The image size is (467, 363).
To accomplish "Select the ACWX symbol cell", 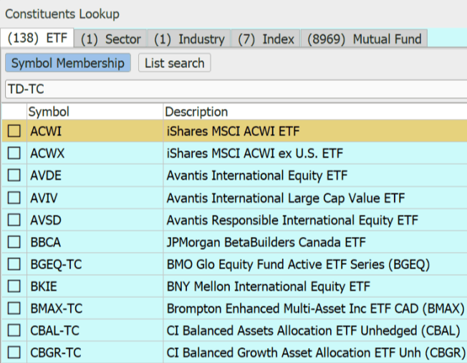I will point(95,153).
